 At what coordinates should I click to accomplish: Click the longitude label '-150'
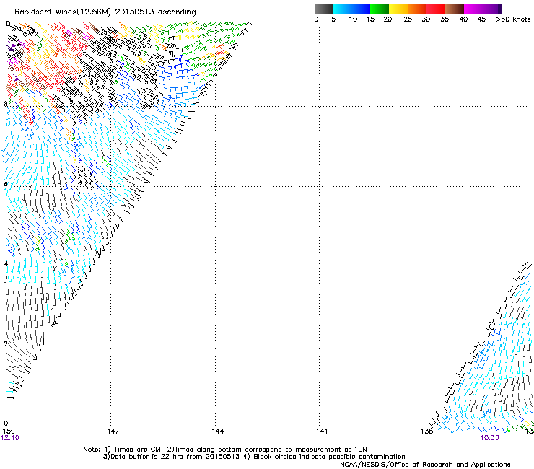7,431
